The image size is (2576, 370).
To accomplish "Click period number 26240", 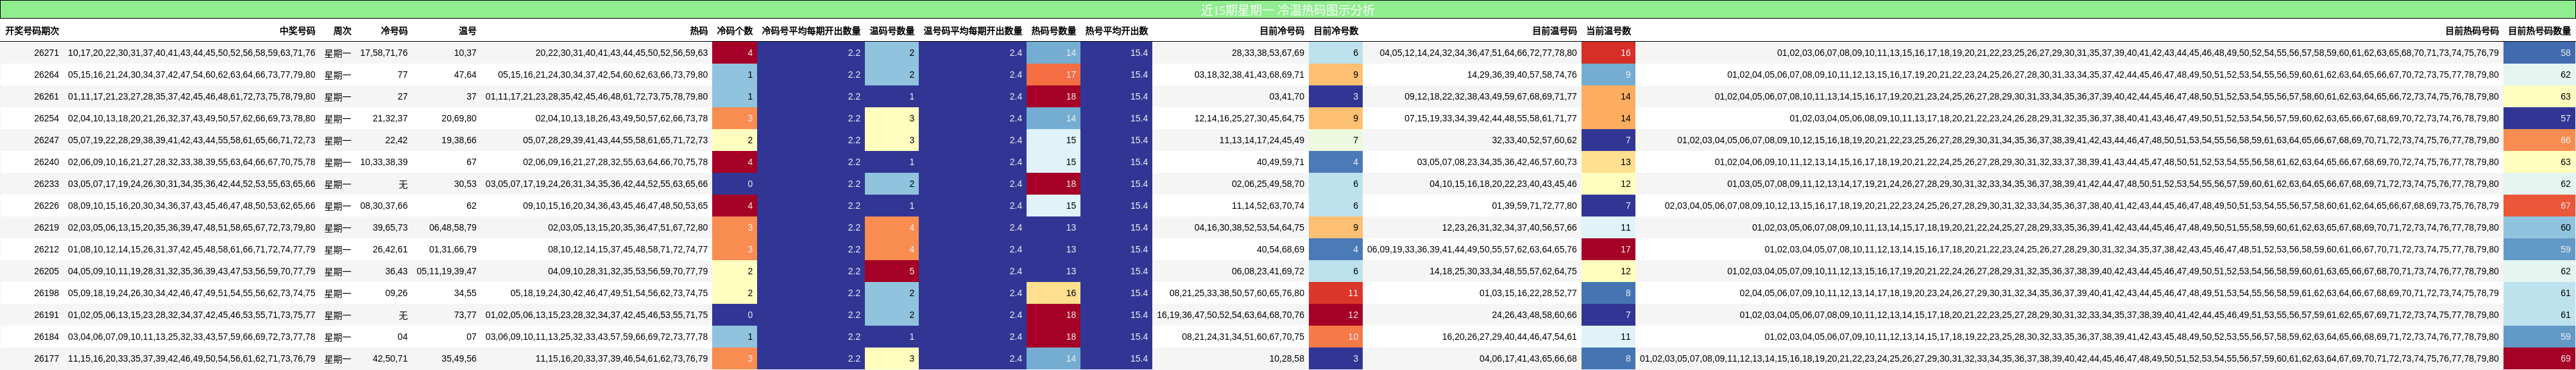I will pyautogui.click(x=46, y=162).
